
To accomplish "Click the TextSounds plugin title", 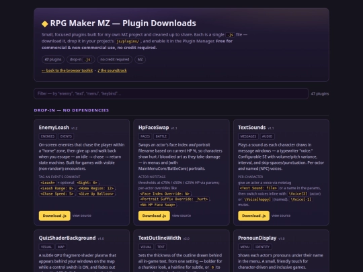I will [x=252, y=128].
